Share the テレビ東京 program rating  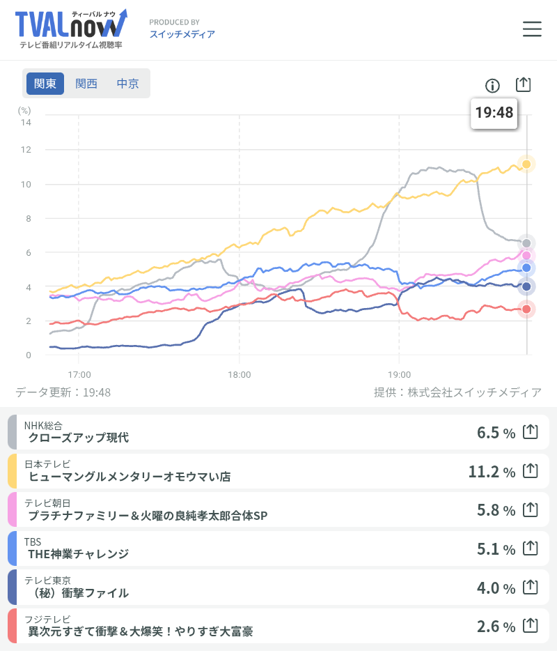531,587
